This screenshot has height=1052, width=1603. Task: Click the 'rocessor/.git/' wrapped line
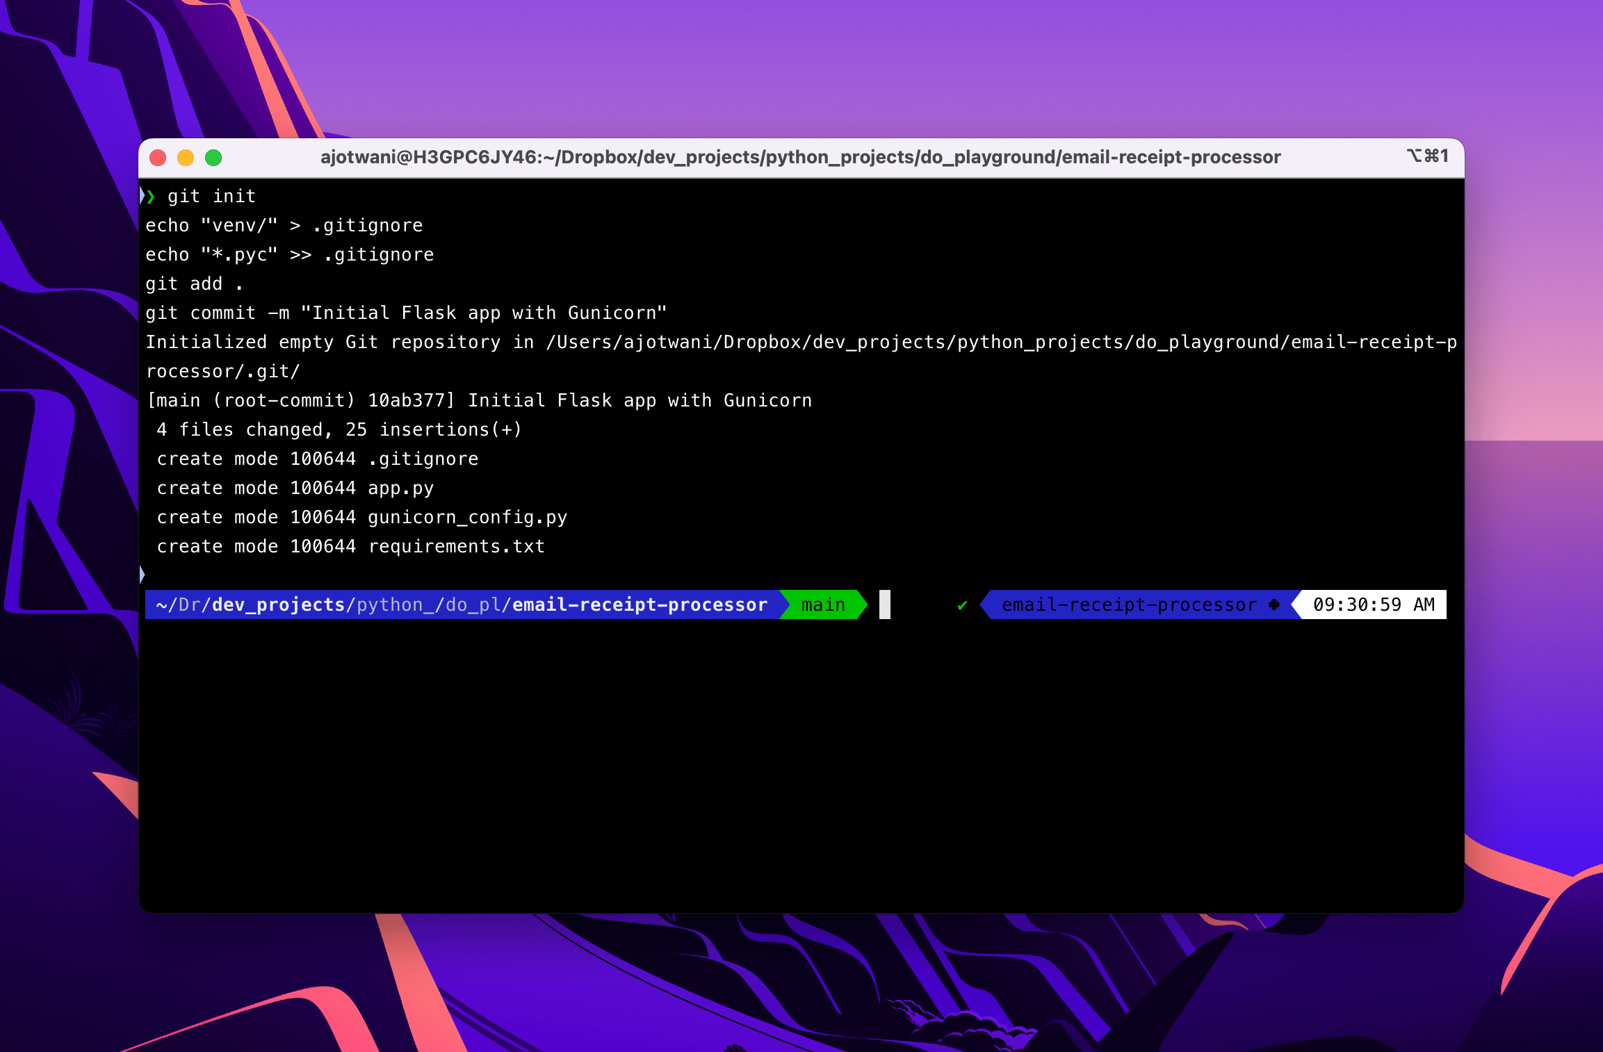click(222, 372)
